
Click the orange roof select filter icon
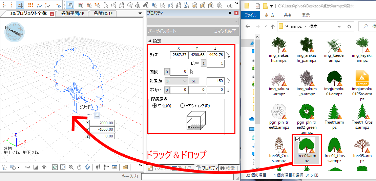[97, 4]
